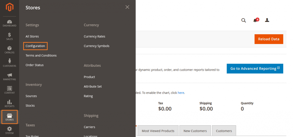Open Rating attributes
Viewport: 293px width, 137px height.
(88, 96)
